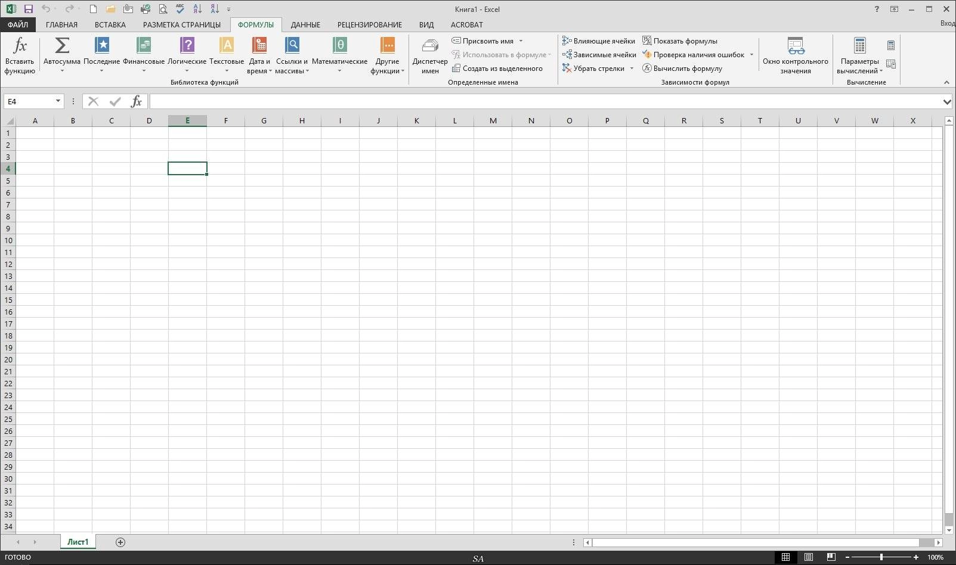Save the workbook from quick access toolbar

28,9
